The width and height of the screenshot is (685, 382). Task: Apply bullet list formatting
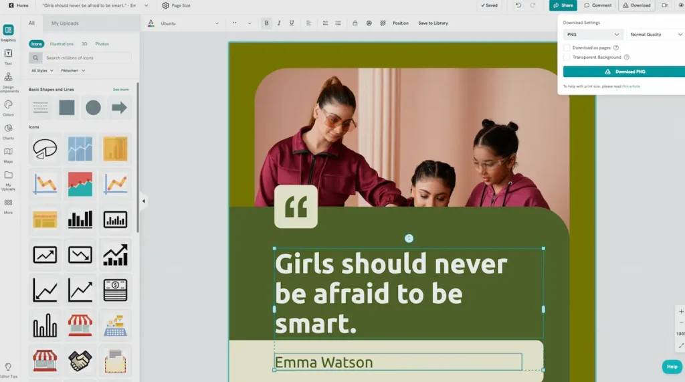click(338, 23)
